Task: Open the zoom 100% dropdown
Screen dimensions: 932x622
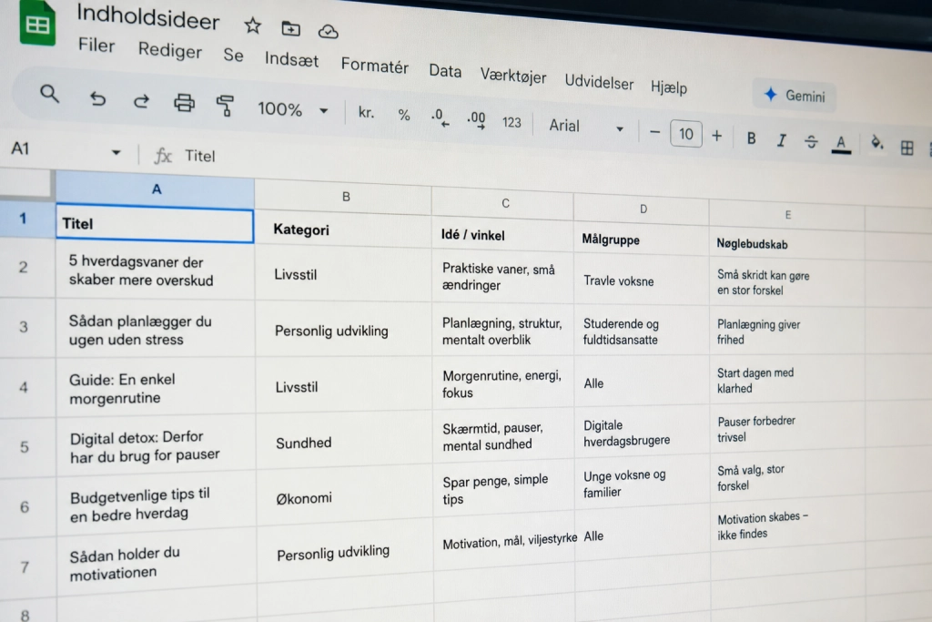Action: (292, 109)
